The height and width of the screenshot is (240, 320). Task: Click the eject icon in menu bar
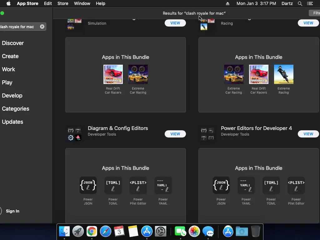227,3
